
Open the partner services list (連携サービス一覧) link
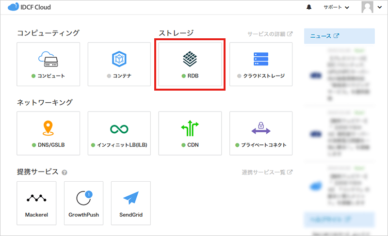pyautogui.click(x=267, y=172)
